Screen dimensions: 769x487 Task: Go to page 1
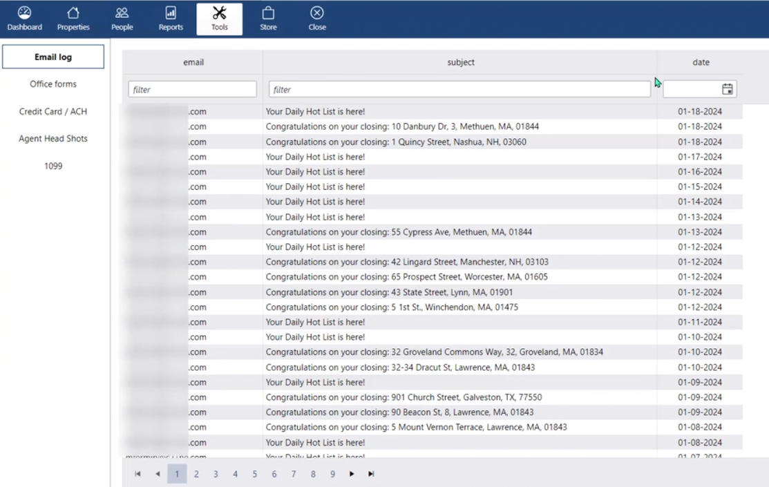[x=177, y=474]
